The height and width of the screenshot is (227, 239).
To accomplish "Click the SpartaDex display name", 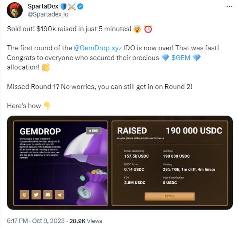I will 43,6.
